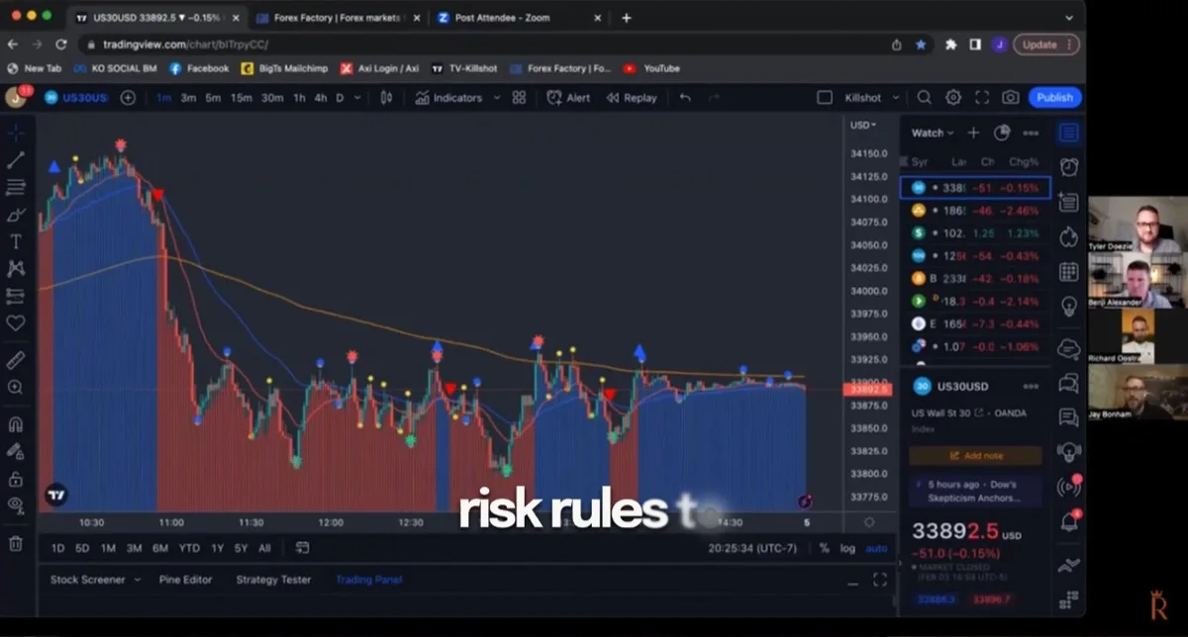Open the candlestick chart style selector

click(386, 98)
